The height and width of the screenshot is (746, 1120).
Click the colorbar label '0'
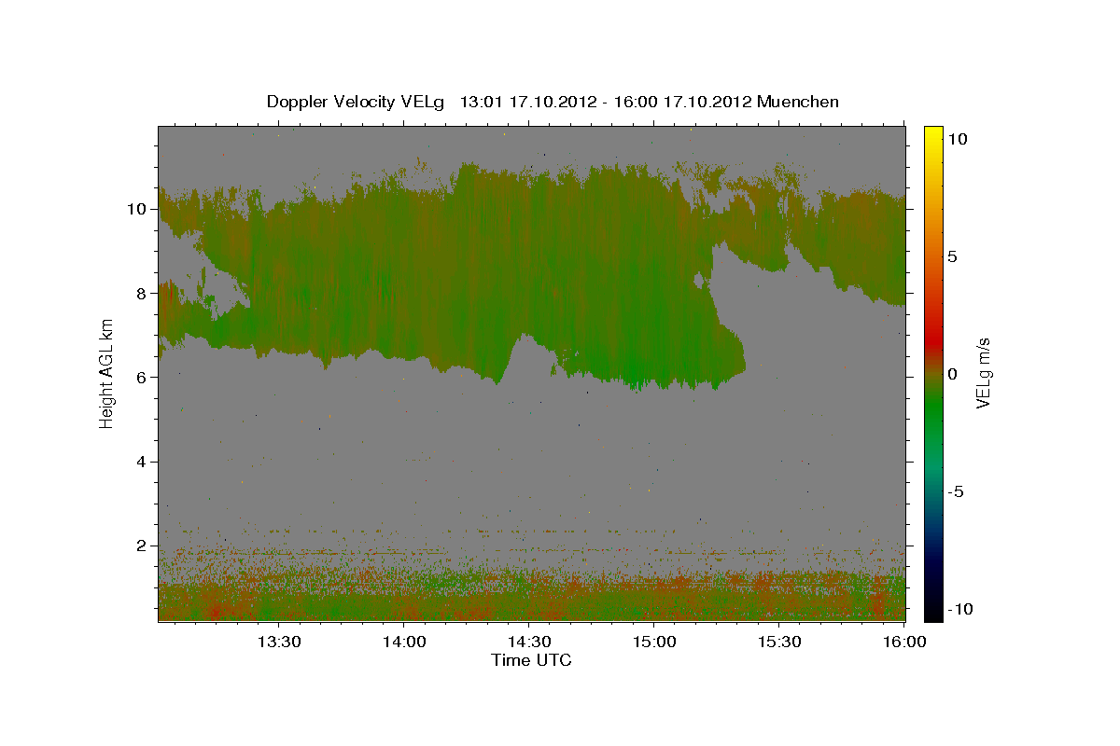point(953,374)
